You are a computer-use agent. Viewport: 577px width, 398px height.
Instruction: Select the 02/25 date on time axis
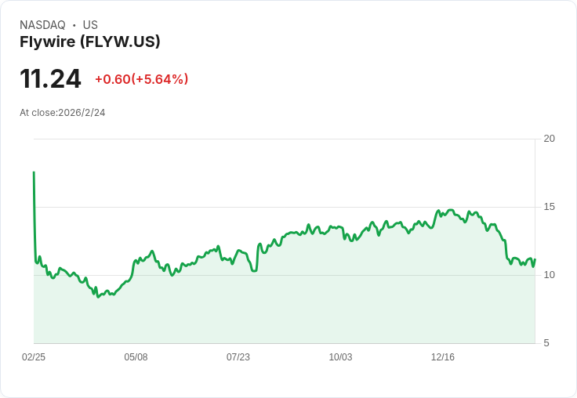coord(34,357)
